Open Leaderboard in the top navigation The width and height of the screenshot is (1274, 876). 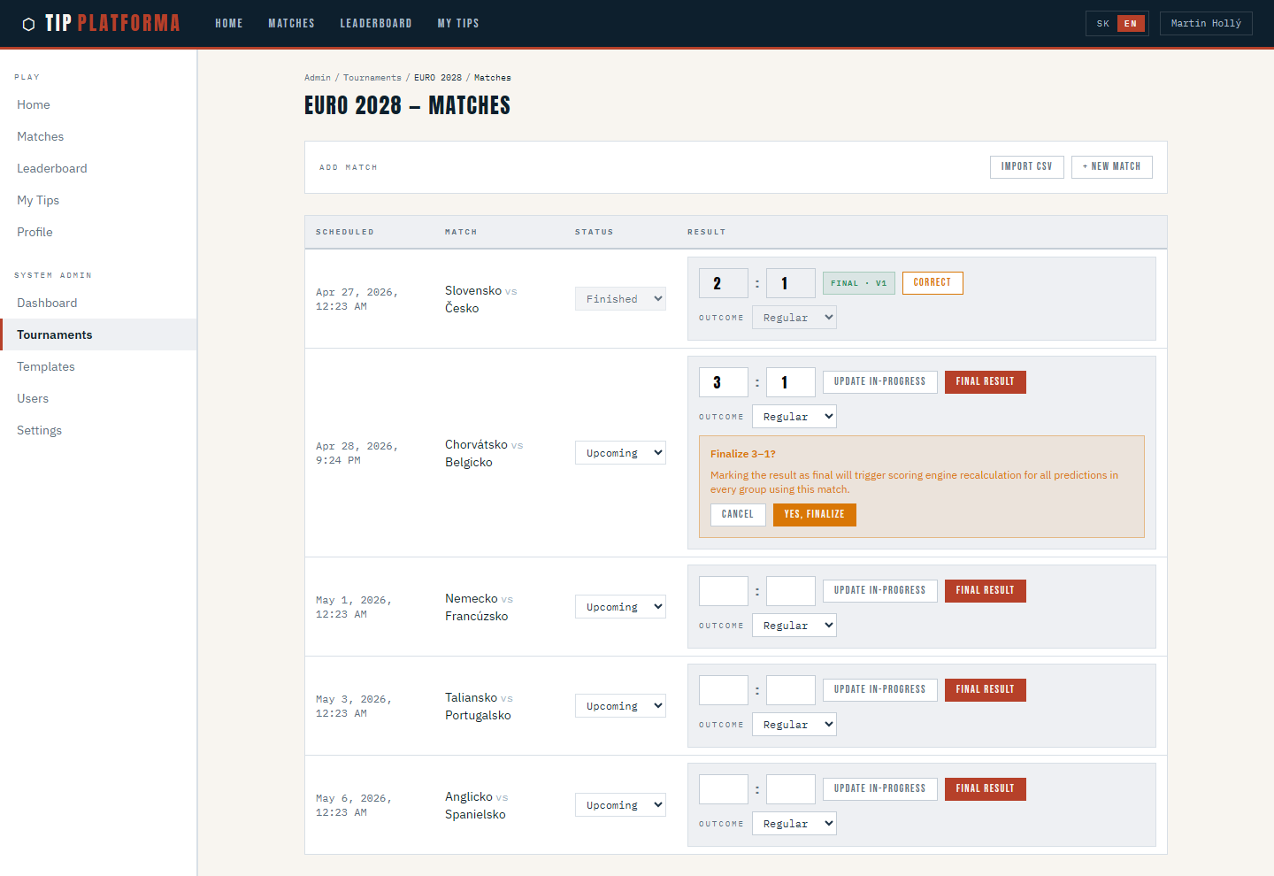click(x=375, y=24)
